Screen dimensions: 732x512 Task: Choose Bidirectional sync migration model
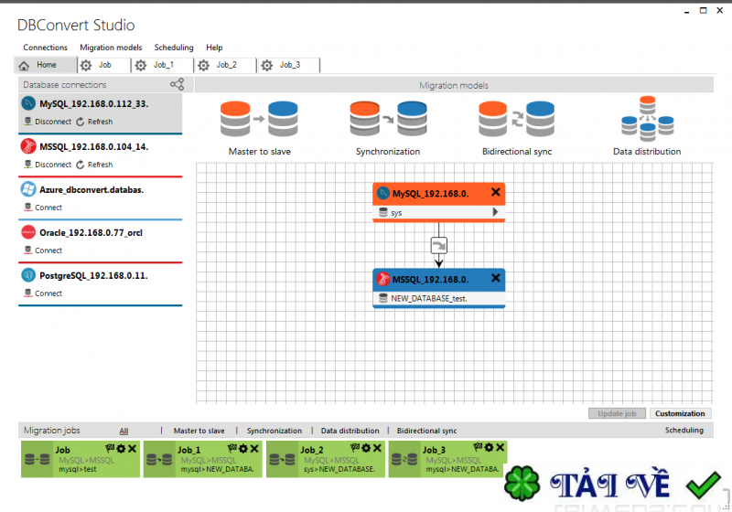click(517, 128)
